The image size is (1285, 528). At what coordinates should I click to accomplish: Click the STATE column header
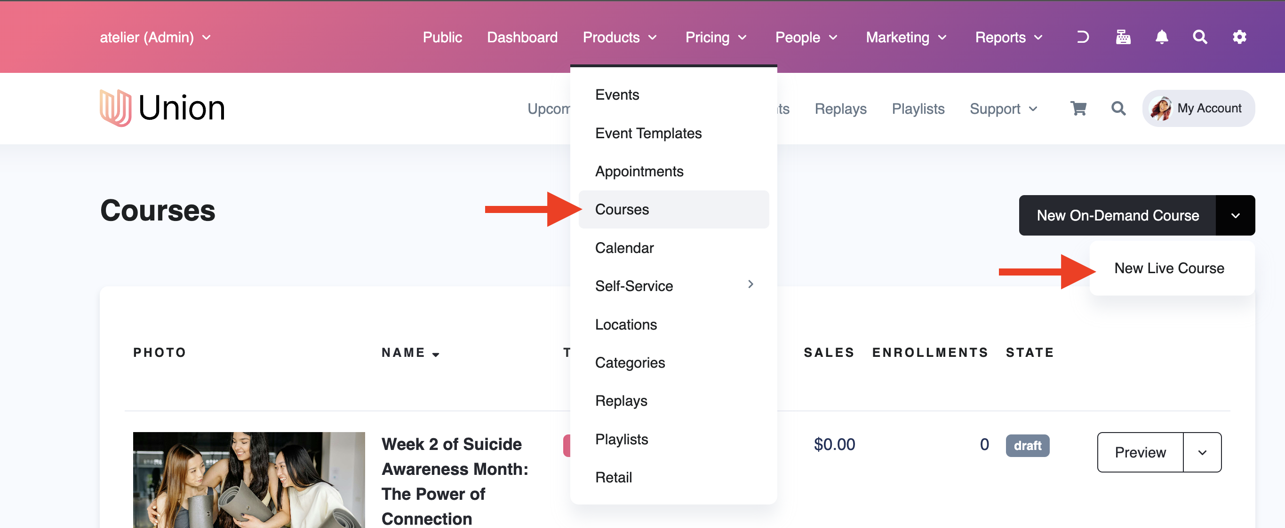tap(1030, 353)
